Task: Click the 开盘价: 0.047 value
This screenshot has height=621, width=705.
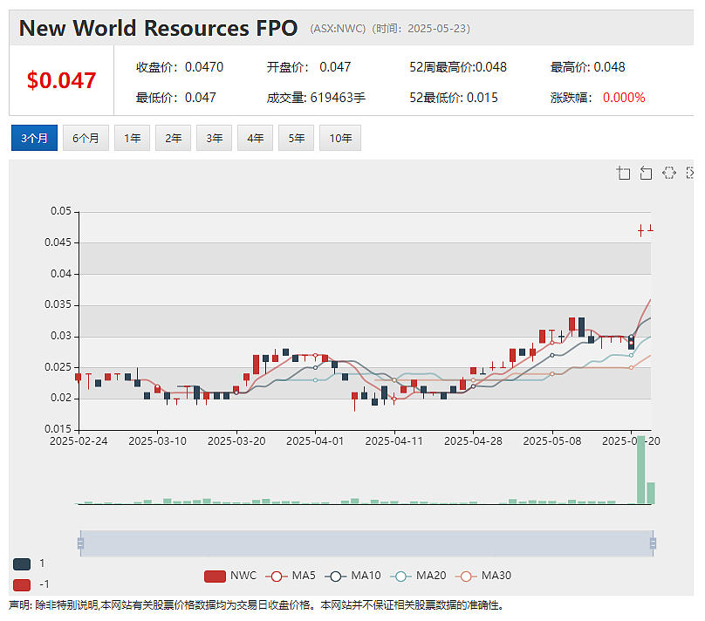Action: [x=309, y=67]
